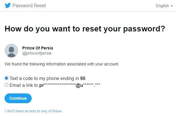Click the default profile avatar picture
176x116 pixels.
pos(11,51)
